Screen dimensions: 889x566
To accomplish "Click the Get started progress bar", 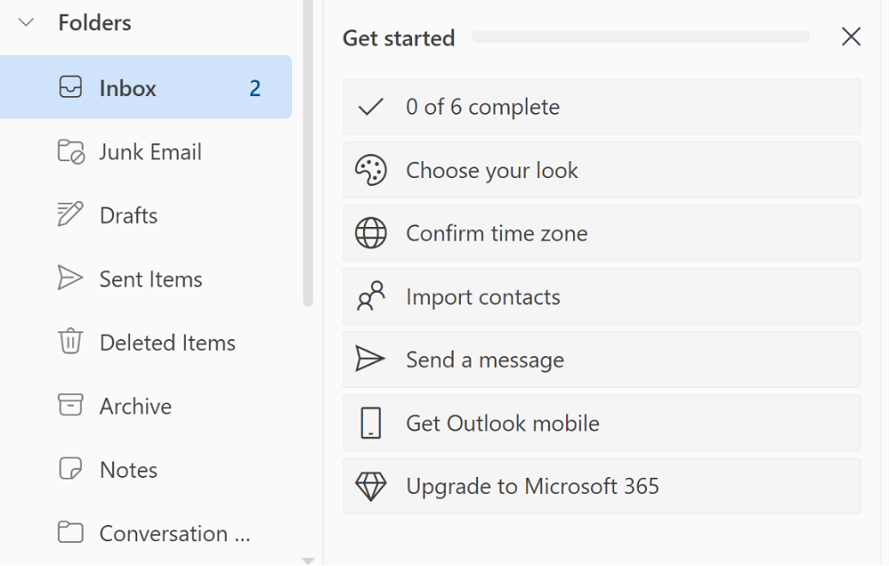I will click(640, 36).
